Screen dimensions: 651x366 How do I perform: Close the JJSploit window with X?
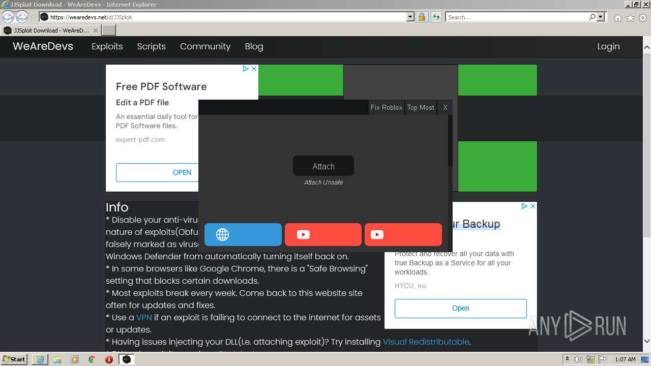coord(445,107)
